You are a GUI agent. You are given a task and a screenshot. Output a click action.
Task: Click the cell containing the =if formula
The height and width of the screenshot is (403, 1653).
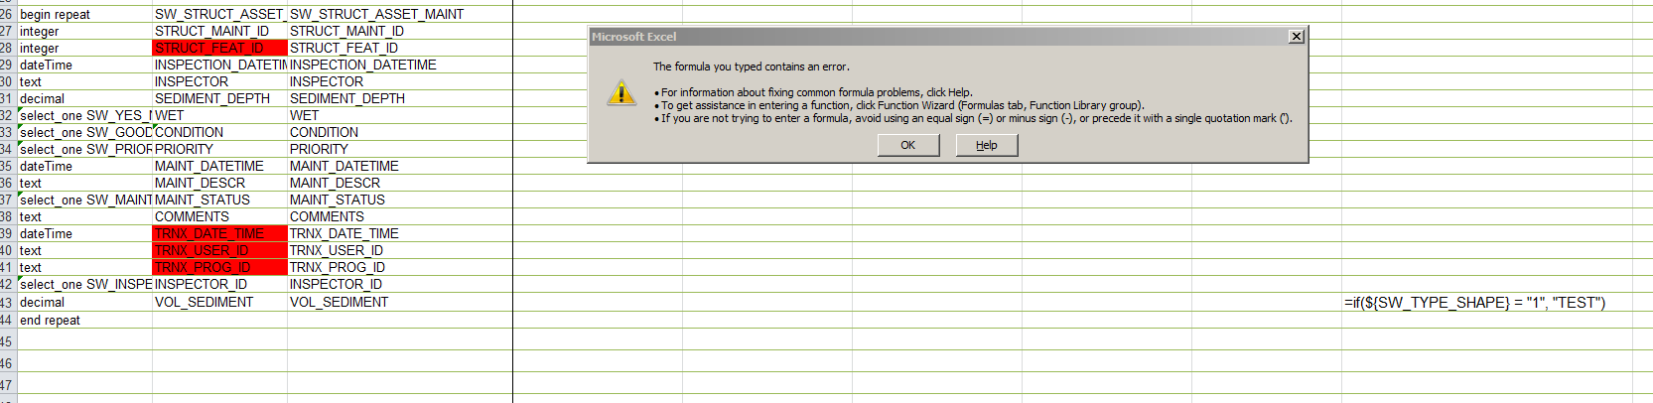point(1473,303)
